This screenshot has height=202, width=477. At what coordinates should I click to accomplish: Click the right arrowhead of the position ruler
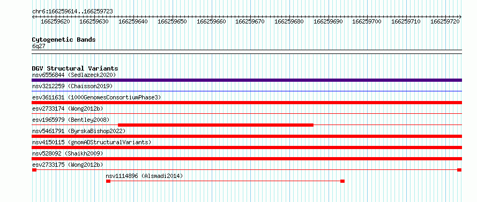pos(460,17)
